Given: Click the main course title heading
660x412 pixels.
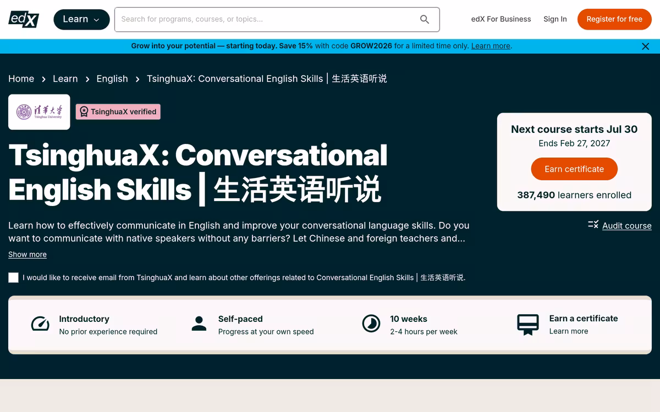Looking at the screenshot, I should pos(198,172).
